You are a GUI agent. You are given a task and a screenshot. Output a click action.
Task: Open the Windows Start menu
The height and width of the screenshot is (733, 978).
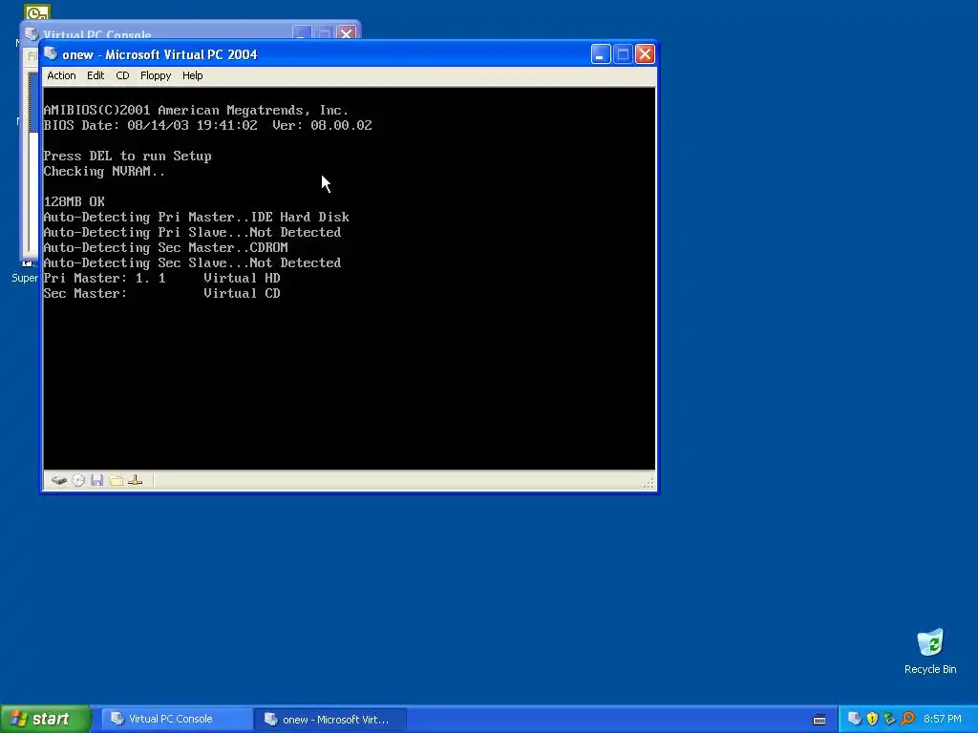click(45, 719)
